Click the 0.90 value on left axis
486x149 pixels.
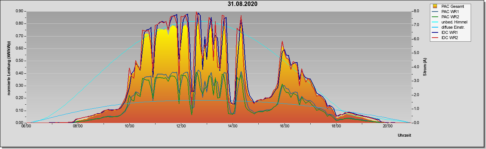[x=19, y=11]
